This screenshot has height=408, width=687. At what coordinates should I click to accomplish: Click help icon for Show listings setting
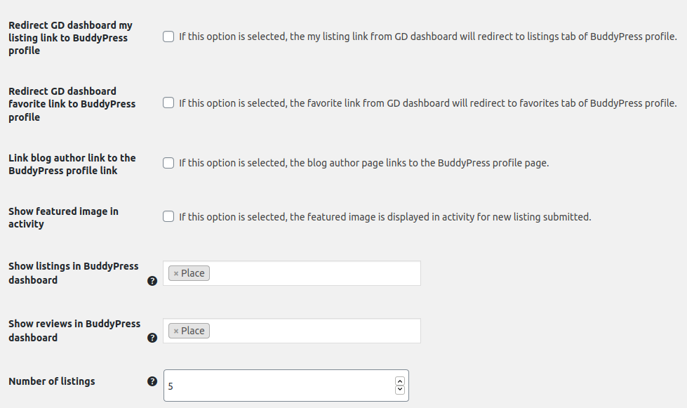click(x=152, y=281)
